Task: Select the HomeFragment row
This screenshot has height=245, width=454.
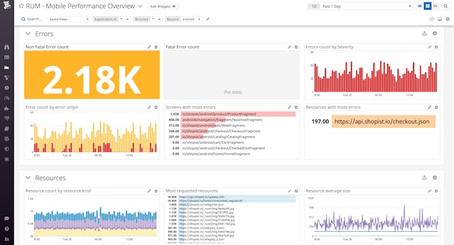Action: [x=232, y=154]
